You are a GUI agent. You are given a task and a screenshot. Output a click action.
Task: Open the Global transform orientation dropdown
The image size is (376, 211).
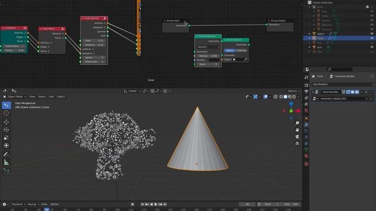pyautogui.click(x=132, y=91)
